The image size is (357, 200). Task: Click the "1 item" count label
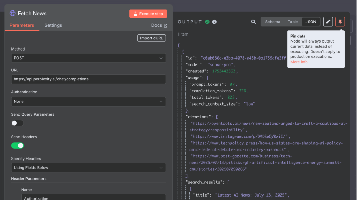point(183,34)
